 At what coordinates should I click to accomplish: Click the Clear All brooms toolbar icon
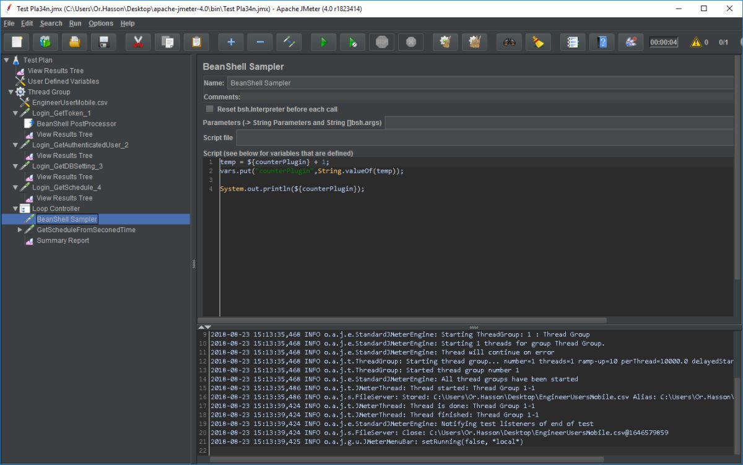point(474,42)
